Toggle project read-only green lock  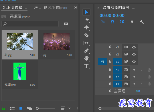point(3,108)
